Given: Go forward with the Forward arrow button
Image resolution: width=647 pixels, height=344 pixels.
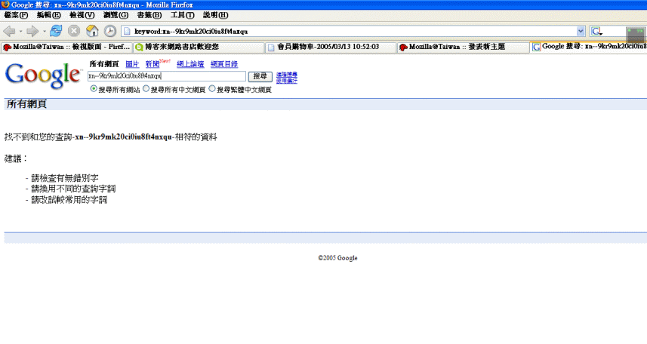Looking at the screenshot, I should tap(32, 31).
